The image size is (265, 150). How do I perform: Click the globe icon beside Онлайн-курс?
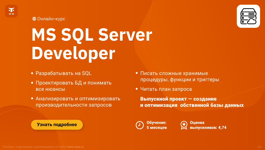[34, 19]
